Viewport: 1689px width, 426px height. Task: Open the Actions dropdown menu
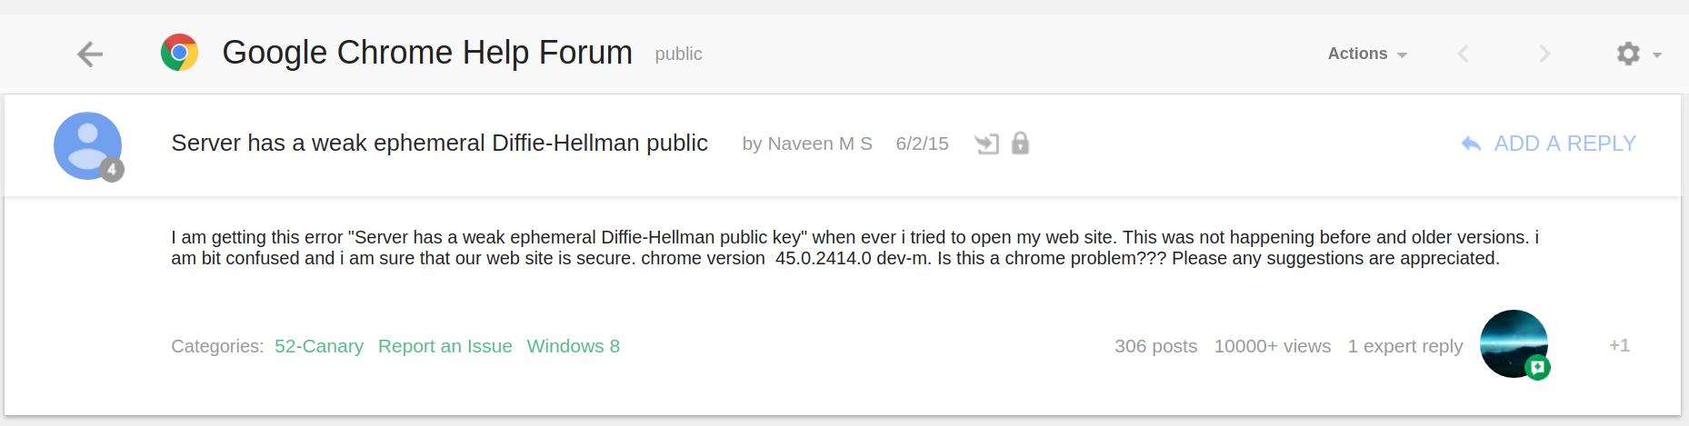click(x=1366, y=54)
